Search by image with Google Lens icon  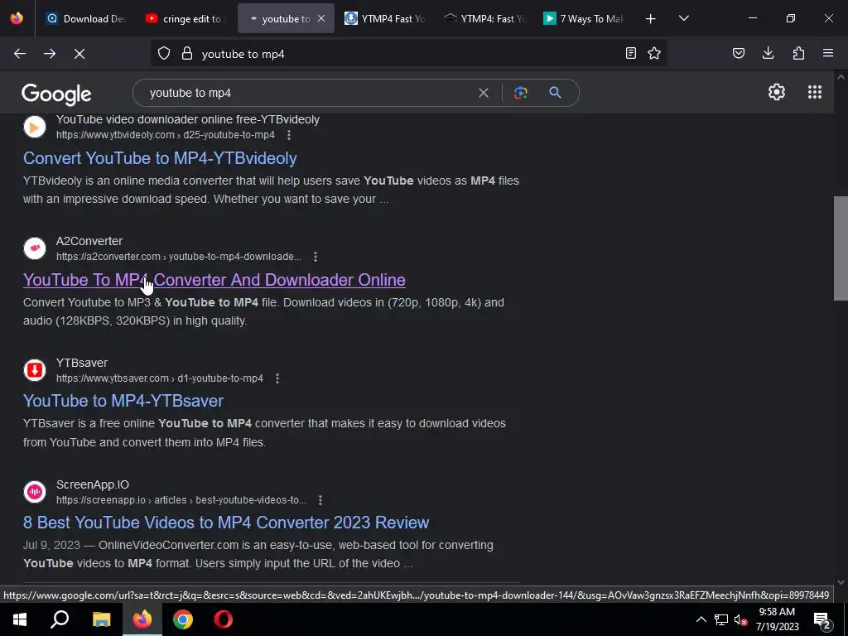click(521, 93)
